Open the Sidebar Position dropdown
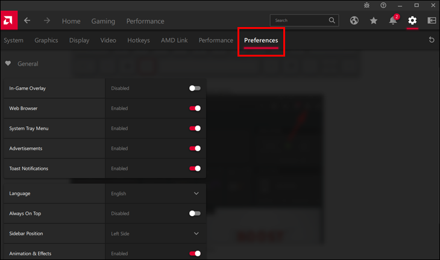Screen dimensions: 440x260 tap(156, 234)
